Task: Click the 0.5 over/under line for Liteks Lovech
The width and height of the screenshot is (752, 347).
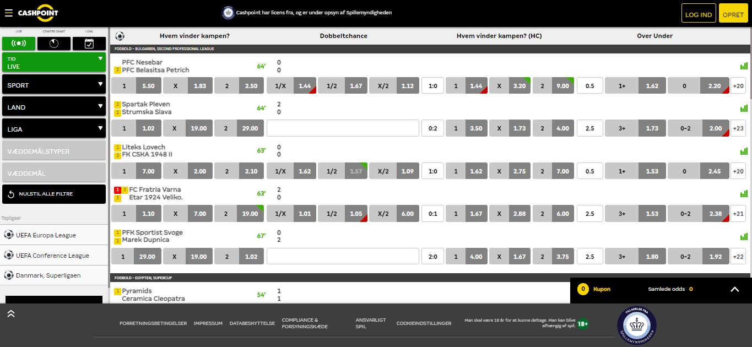Action: click(x=589, y=171)
